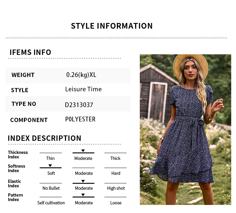The width and height of the screenshot is (236, 213).
Task: Click the triangle marker above Soft
Action: (50, 166)
